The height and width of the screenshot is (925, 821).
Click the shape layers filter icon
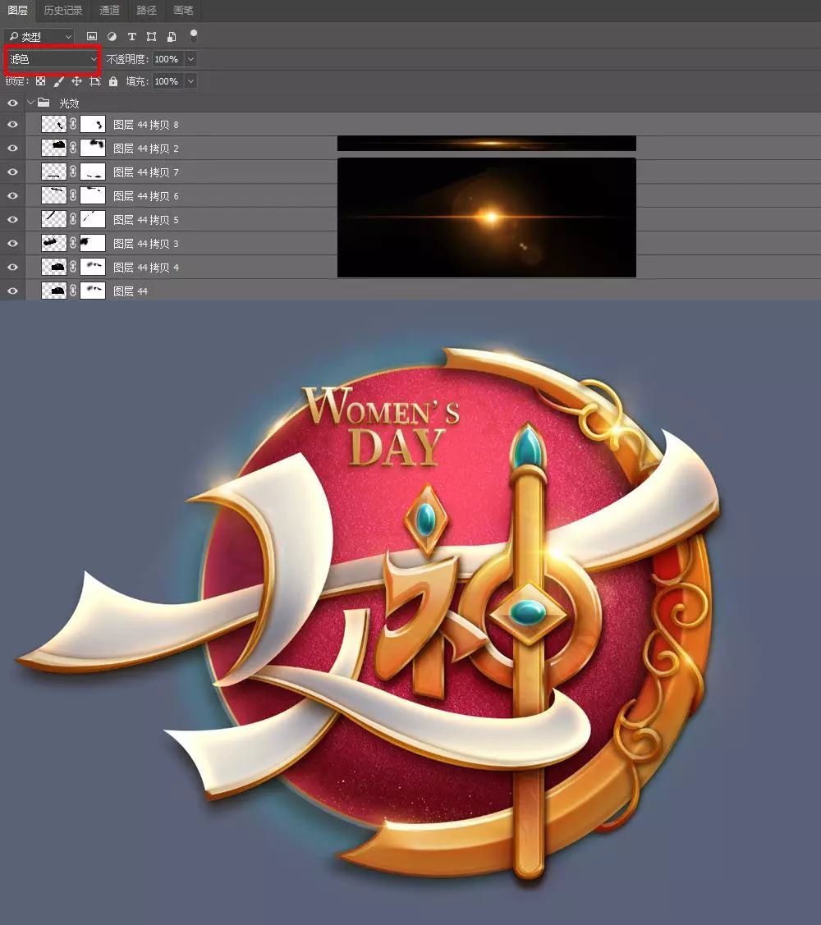pos(151,36)
